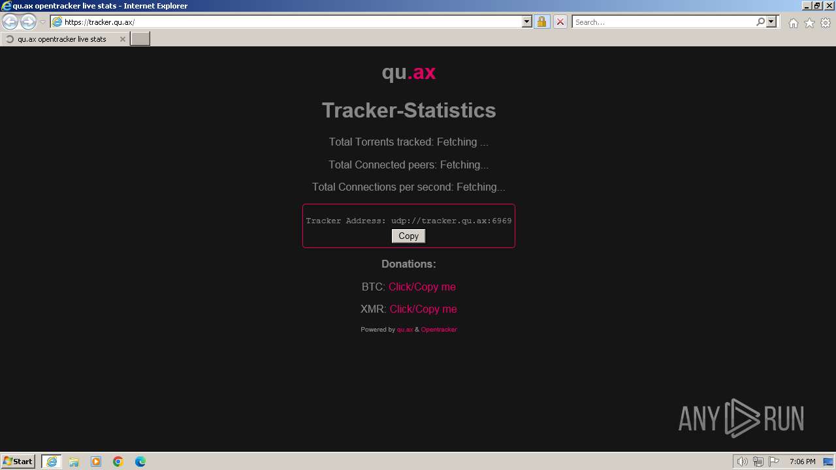Open the Windows Start menu
The image size is (836, 470).
click(18, 462)
